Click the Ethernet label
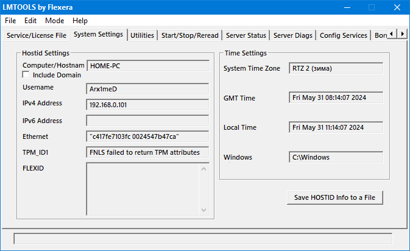This screenshot has width=410, height=251. [35, 136]
